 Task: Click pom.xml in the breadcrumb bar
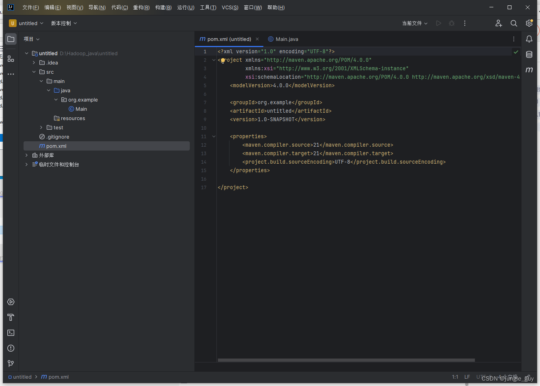[x=55, y=377]
